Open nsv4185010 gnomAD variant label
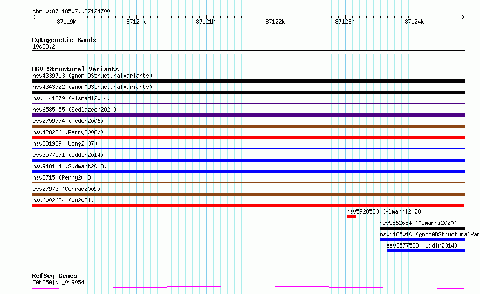This screenshot has height=294, width=480. 430,234
